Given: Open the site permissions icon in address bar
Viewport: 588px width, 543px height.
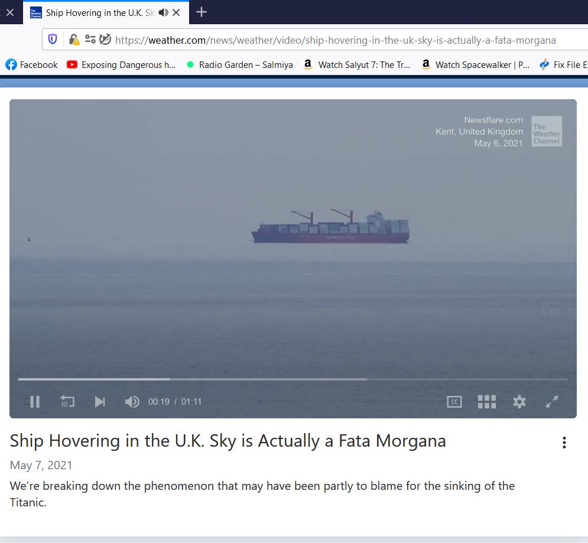Looking at the screenshot, I should tap(90, 40).
